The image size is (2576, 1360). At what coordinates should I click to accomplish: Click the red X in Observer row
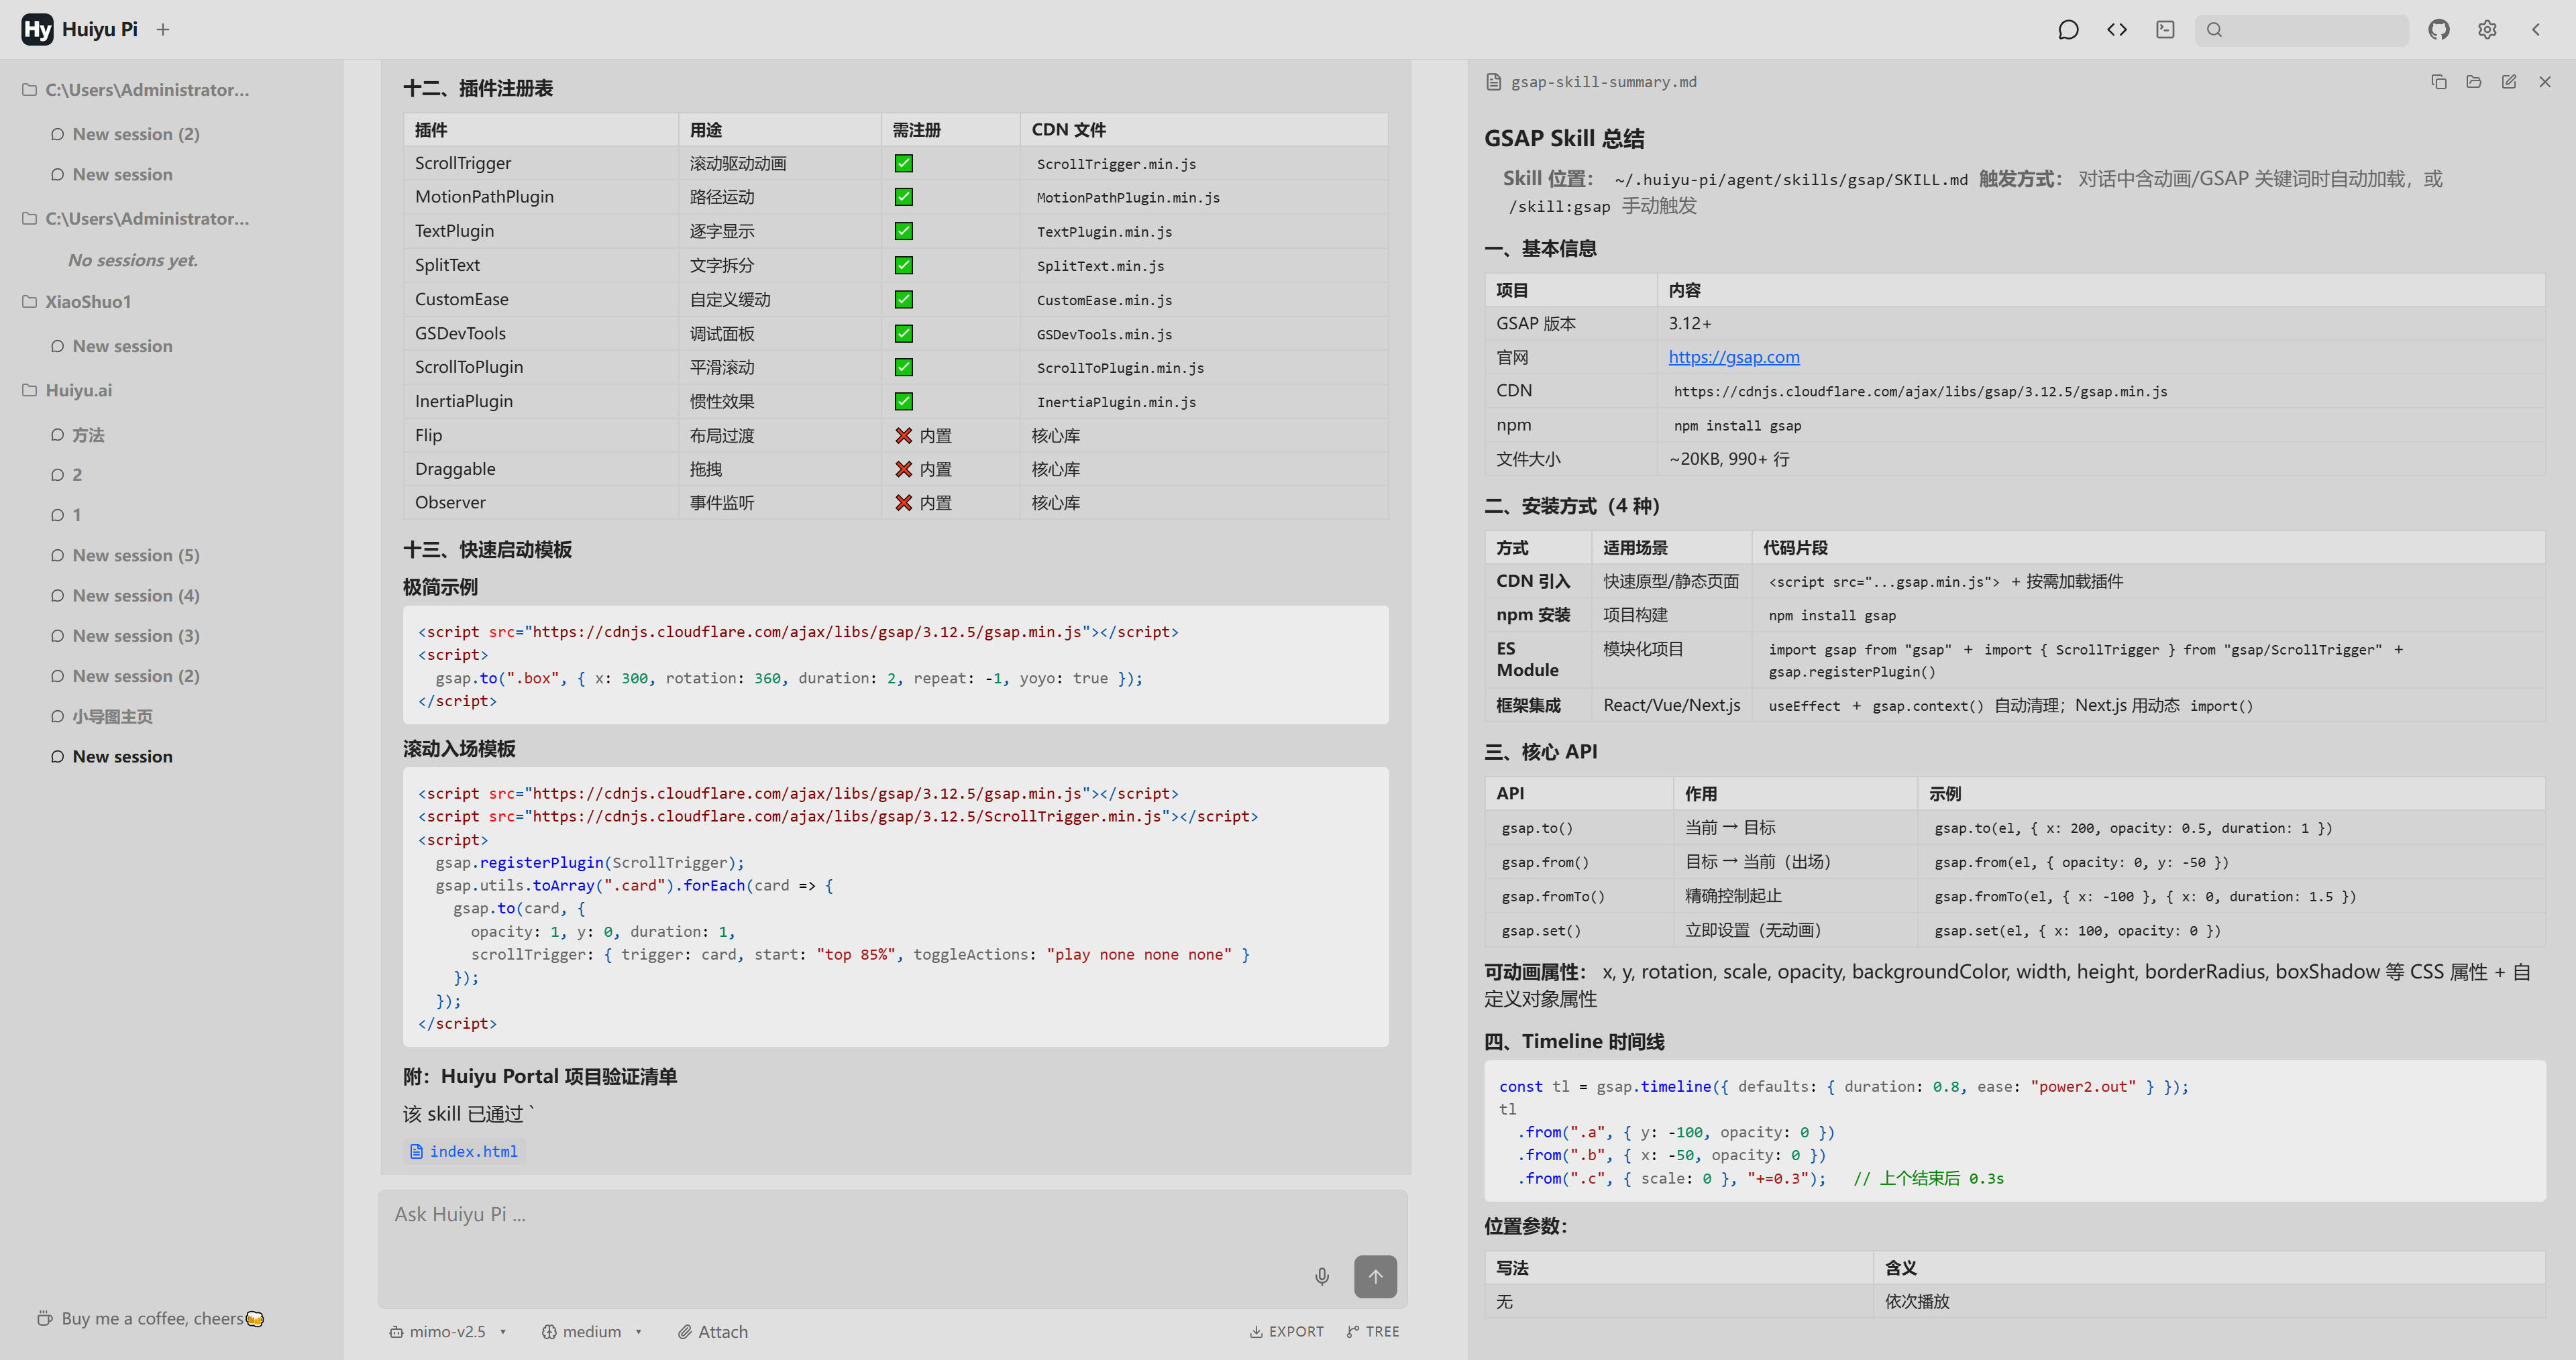(903, 503)
